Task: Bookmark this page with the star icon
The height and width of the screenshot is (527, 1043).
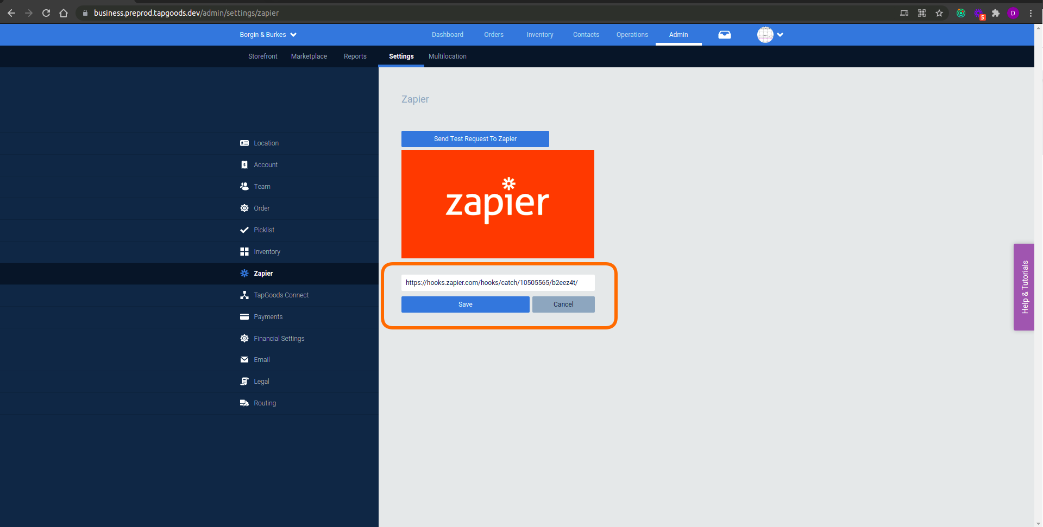Action: [x=939, y=13]
